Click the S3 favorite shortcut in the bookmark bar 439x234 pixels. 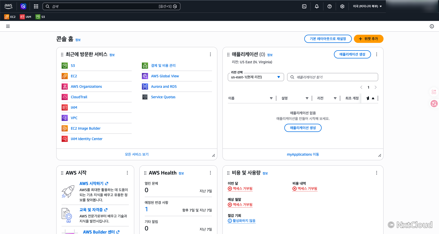[x=40, y=17]
